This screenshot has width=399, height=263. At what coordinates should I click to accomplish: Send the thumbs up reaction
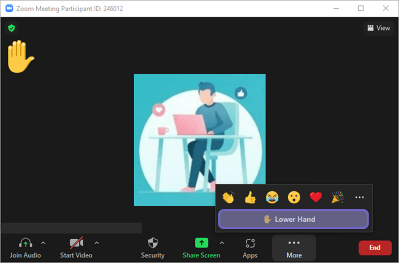point(250,197)
